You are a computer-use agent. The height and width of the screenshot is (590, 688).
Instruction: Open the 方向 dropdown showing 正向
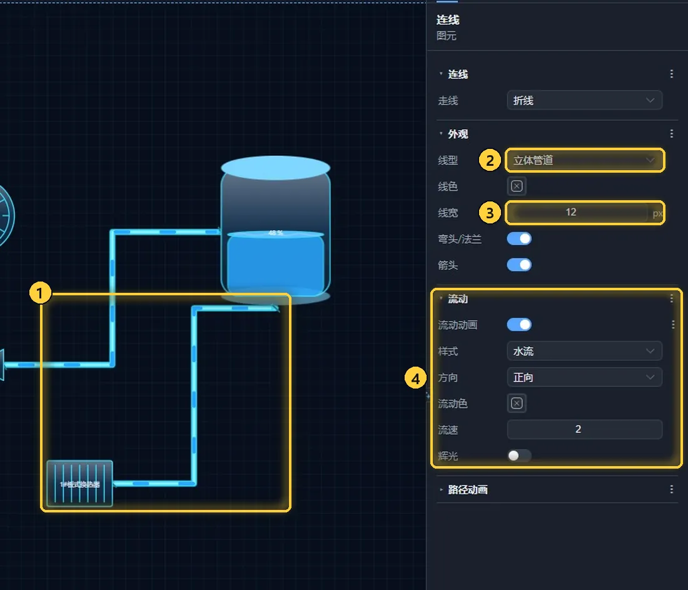tap(584, 377)
